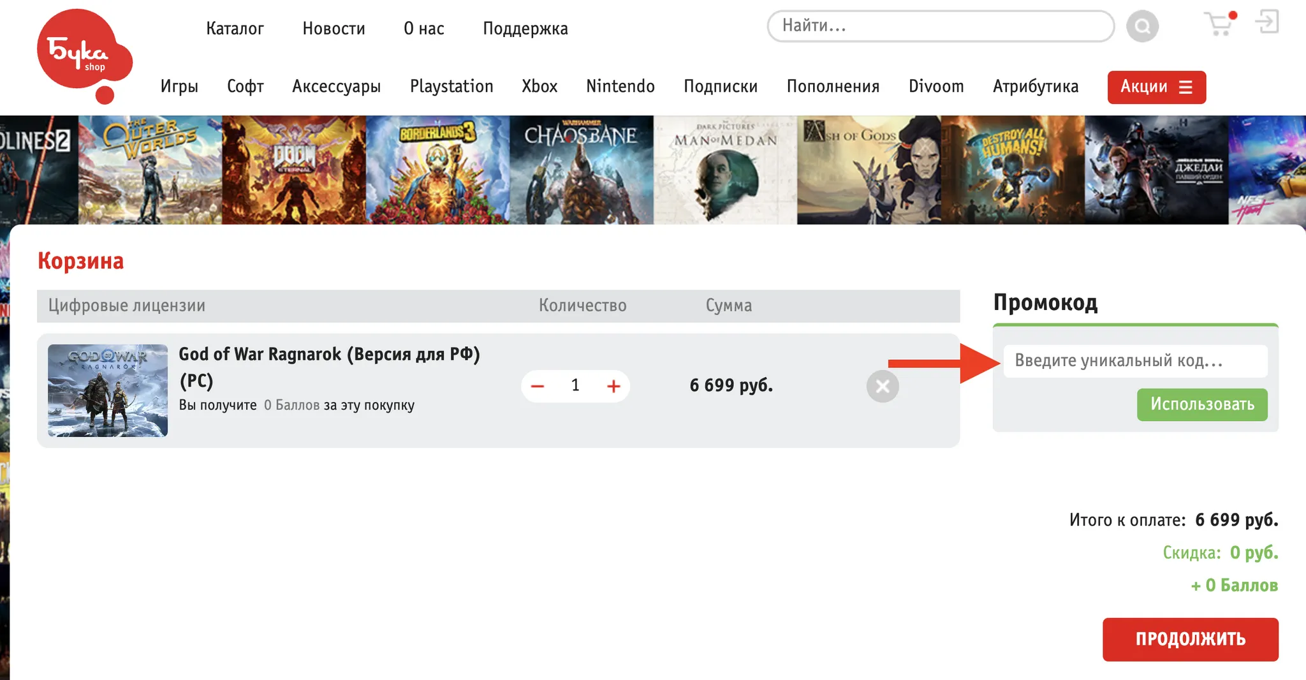Open the Атрибутика category
This screenshot has width=1306, height=680.
coord(1036,86)
